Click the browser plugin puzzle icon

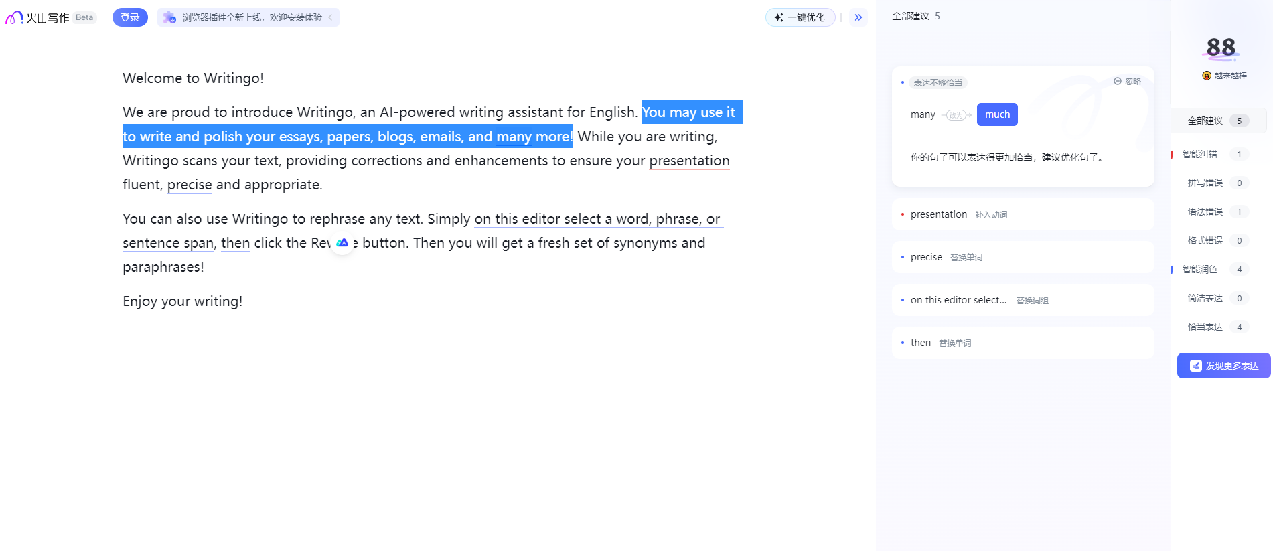tap(169, 17)
